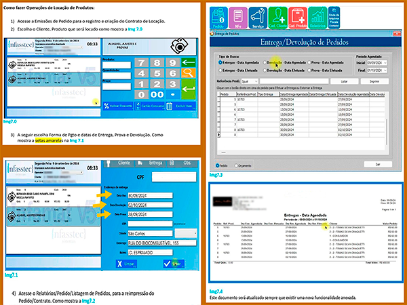This screenshot has width=407, height=305.
Task: Click the orange magnifier search key
Action: point(188,73)
